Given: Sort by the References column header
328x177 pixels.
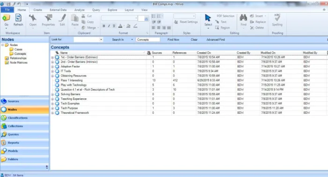Looking at the screenshot, I should click(x=179, y=52).
